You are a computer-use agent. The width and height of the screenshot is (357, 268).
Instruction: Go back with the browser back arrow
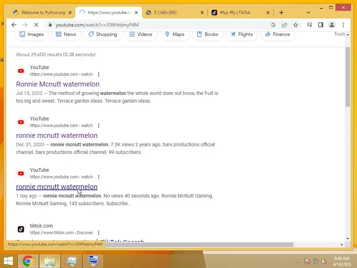pyautogui.click(x=14, y=25)
